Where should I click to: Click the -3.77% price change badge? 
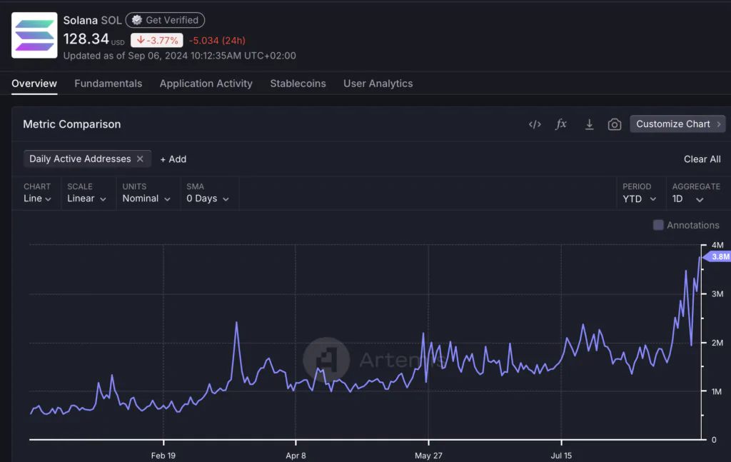coord(156,41)
